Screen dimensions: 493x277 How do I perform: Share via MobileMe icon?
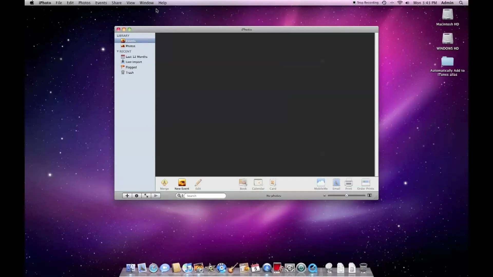321,182
